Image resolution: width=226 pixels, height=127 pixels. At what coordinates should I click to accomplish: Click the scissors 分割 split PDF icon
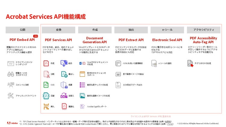tap(46, 74)
